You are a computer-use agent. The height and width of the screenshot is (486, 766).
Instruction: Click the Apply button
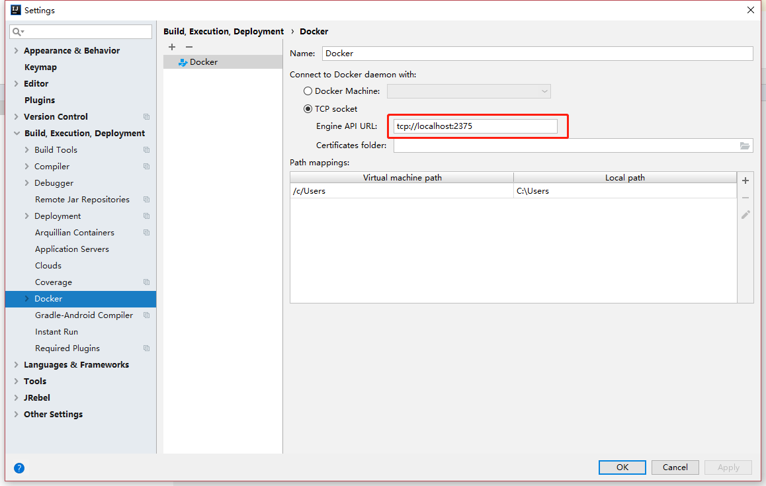point(728,467)
